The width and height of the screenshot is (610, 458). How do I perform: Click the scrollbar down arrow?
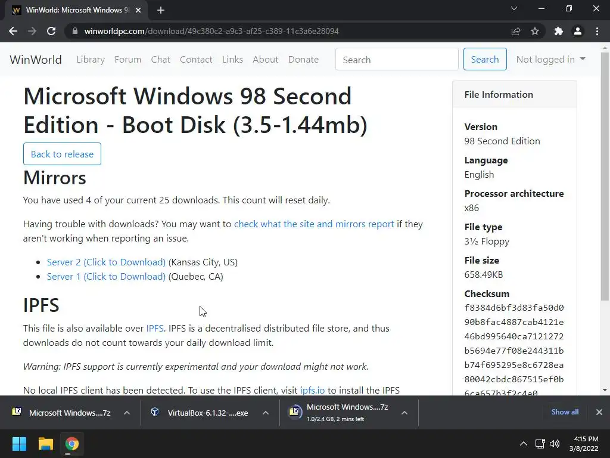point(605,390)
